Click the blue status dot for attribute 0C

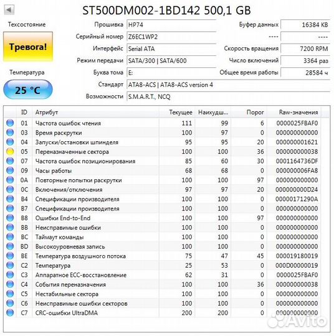click(10, 189)
